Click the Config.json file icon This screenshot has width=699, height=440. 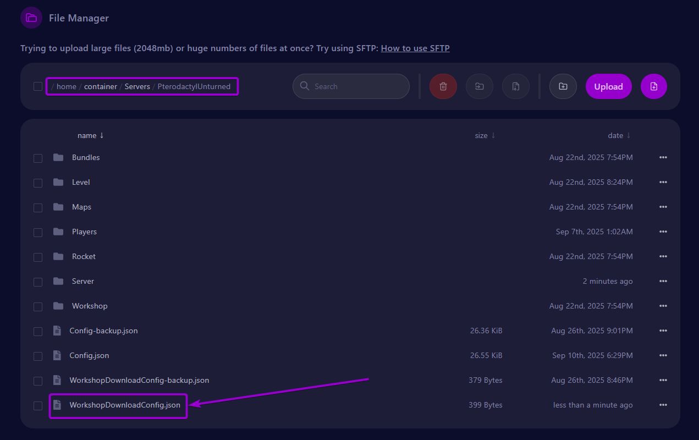pos(57,355)
